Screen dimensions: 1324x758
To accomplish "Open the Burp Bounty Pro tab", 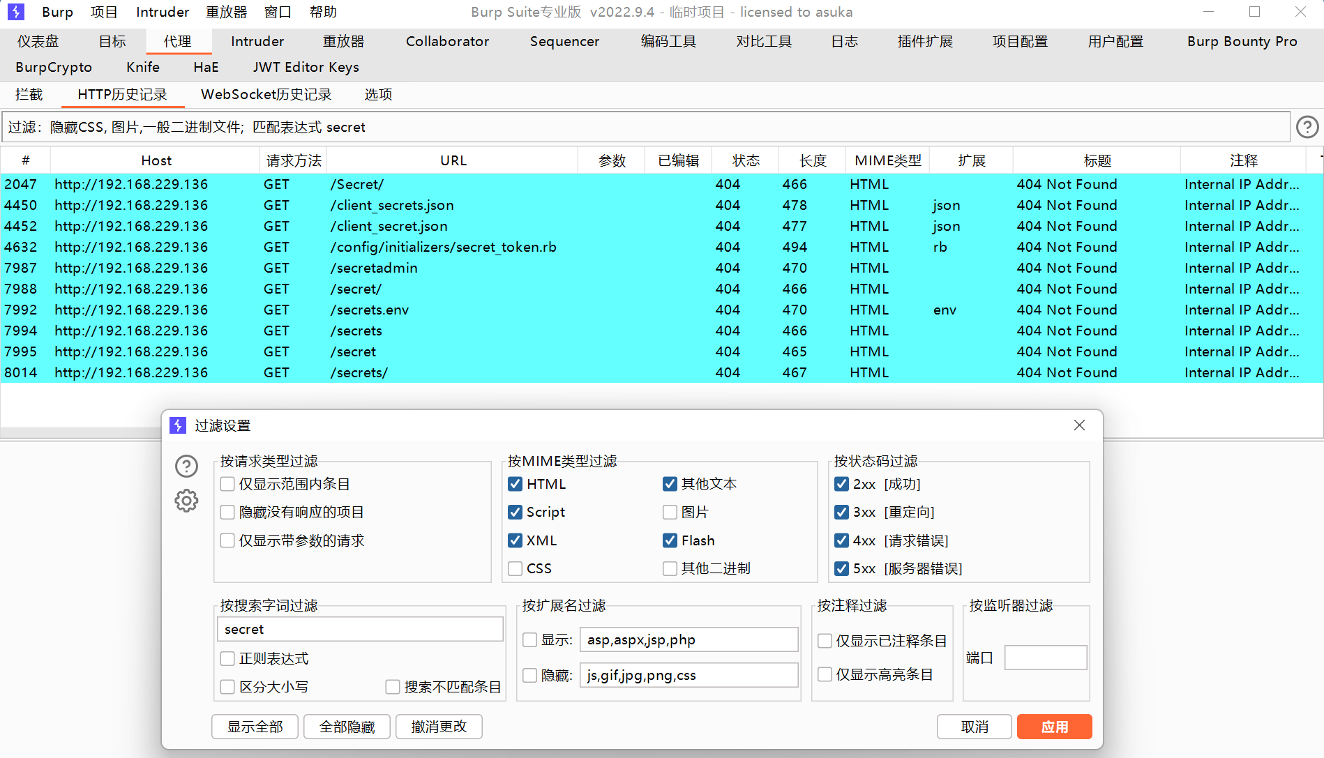I will [1242, 41].
